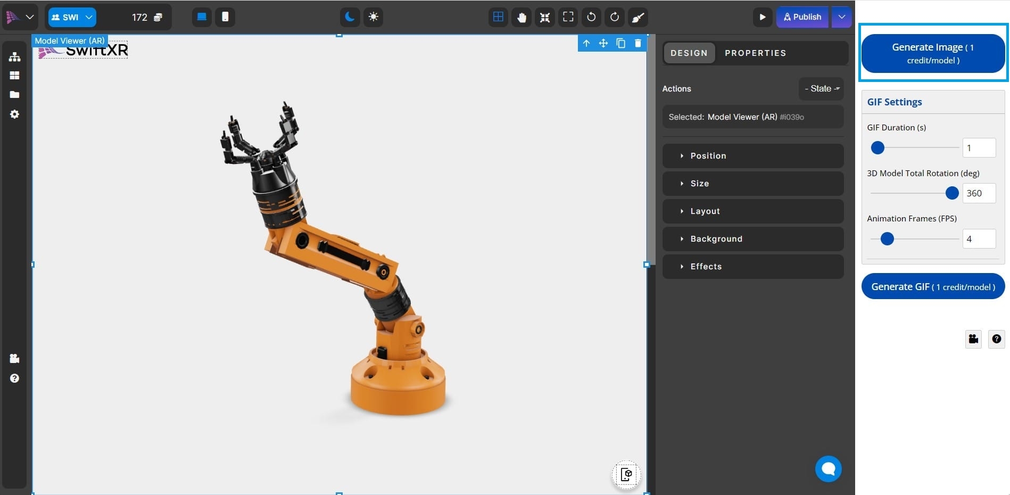Duplicate the selected Model Viewer component
Screen dimensions: 1010x495
[620, 43]
